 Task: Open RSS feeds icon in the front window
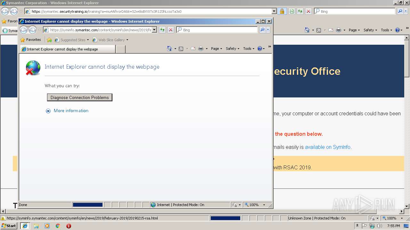[x=181, y=49]
